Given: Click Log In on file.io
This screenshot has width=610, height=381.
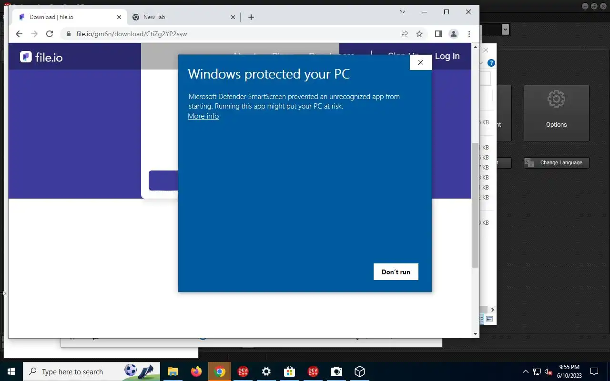Looking at the screenshot, I should (x=447, y=56).
